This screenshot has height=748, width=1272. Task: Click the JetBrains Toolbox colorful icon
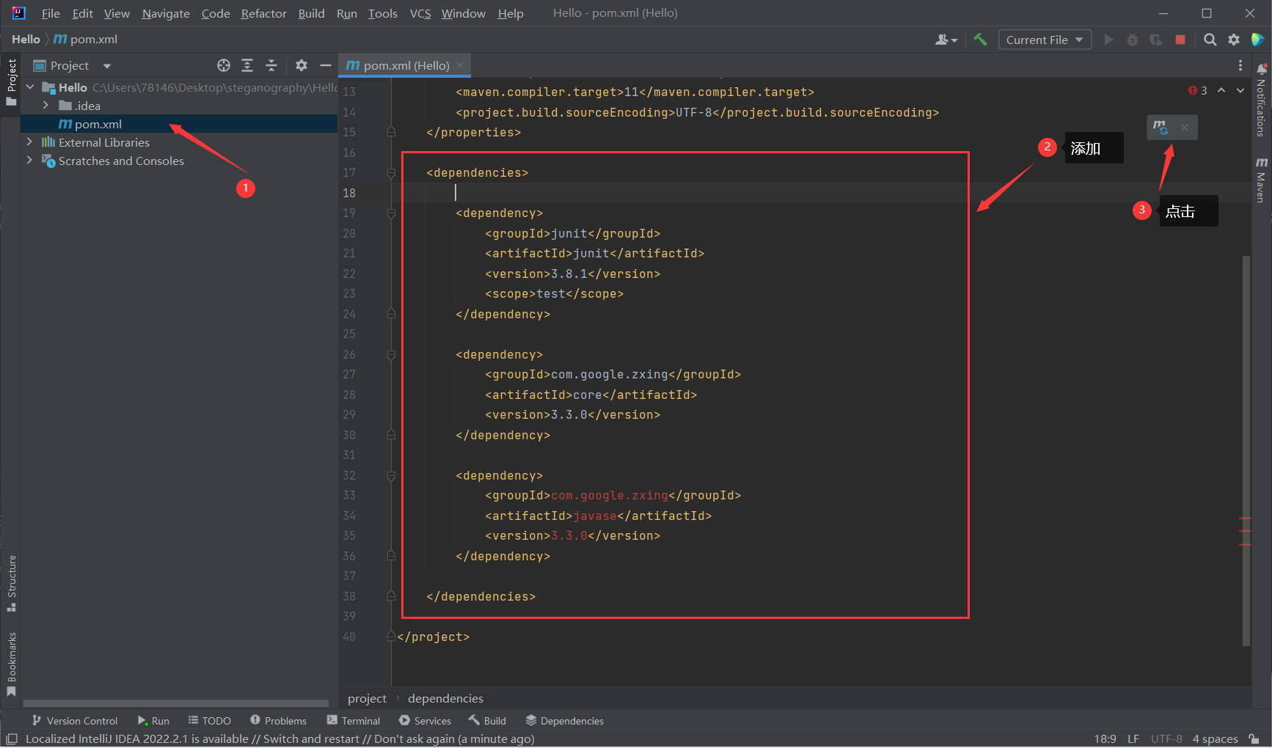pos(1257,40)
